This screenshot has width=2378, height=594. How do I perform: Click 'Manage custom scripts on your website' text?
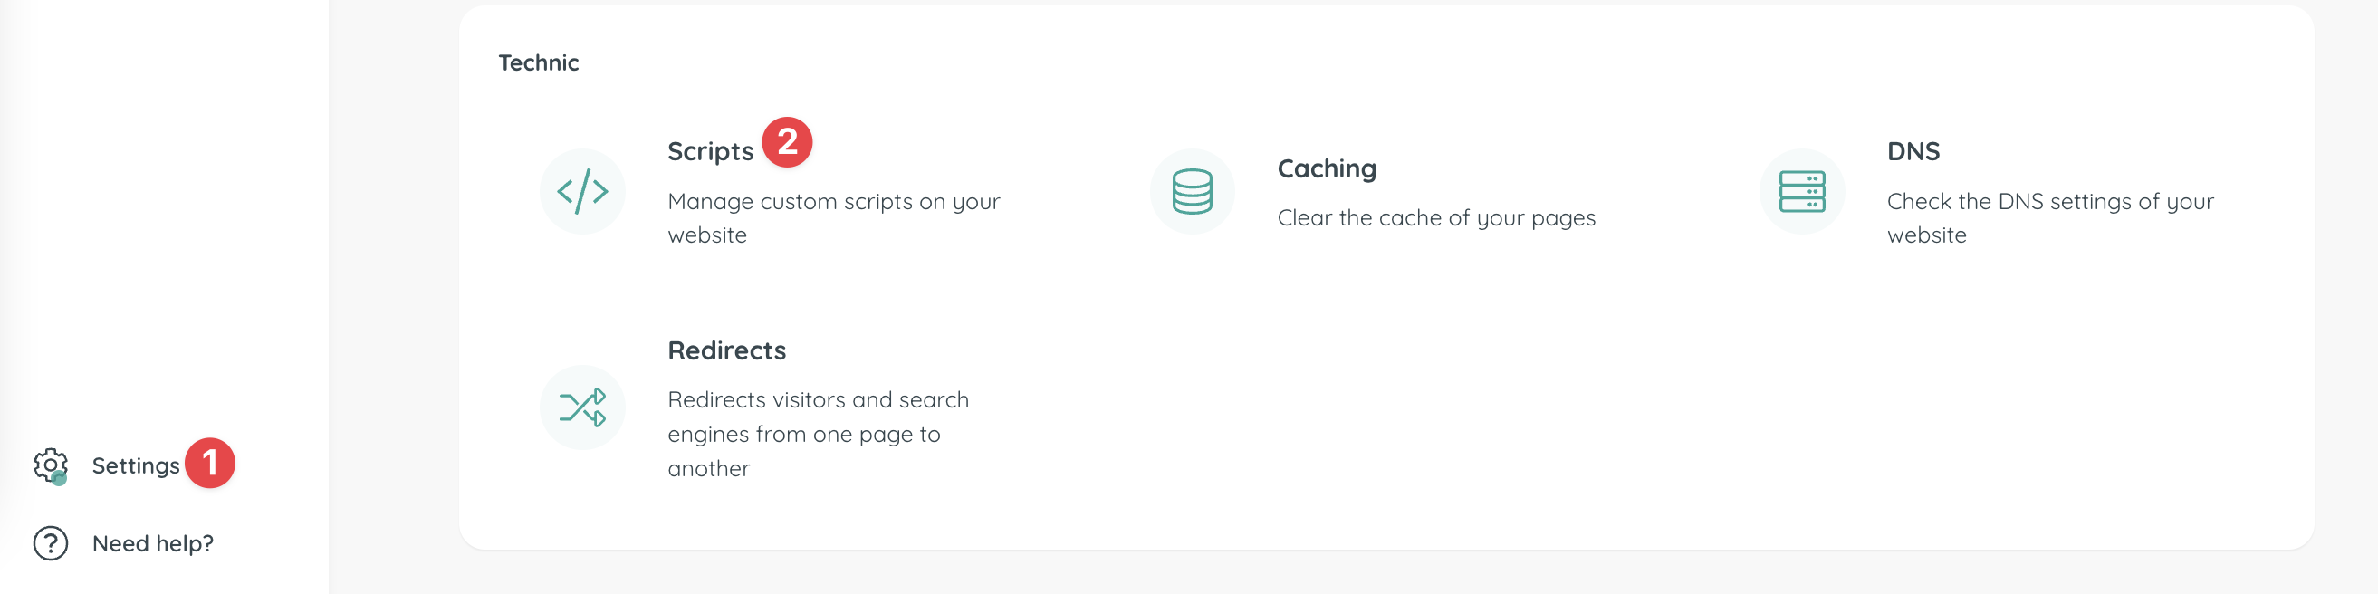pos(833,217)
